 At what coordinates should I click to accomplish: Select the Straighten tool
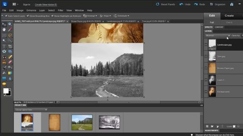(x=10, y=51)
